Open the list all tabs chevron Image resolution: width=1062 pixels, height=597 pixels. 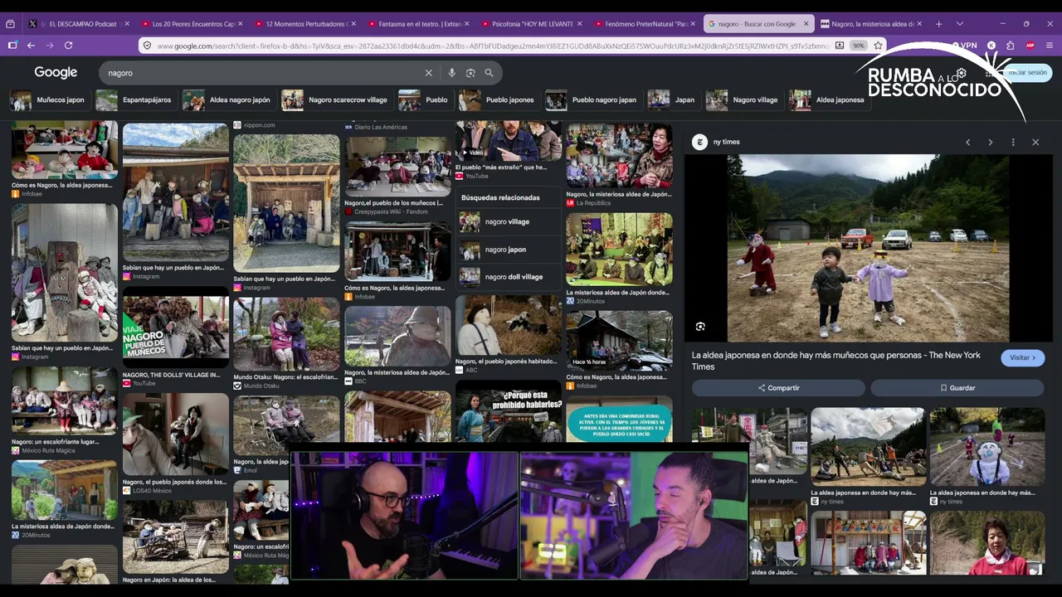[960, 24]
